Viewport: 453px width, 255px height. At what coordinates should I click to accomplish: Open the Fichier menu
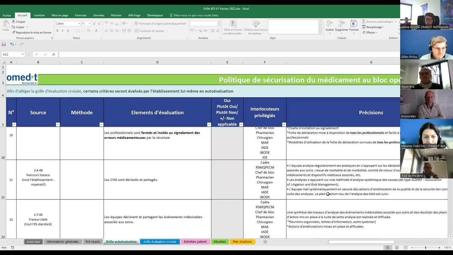pyautogui.click(x=7, y=16)
